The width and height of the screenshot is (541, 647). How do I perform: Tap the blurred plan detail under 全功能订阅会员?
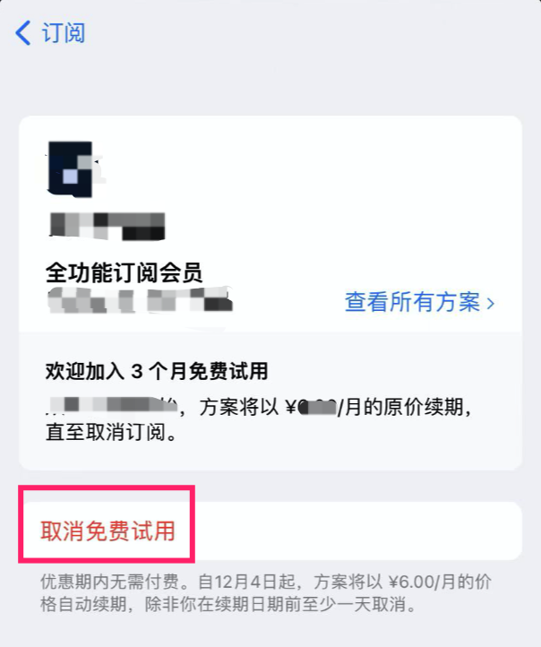pyautogui.click(x=140, y=300)
